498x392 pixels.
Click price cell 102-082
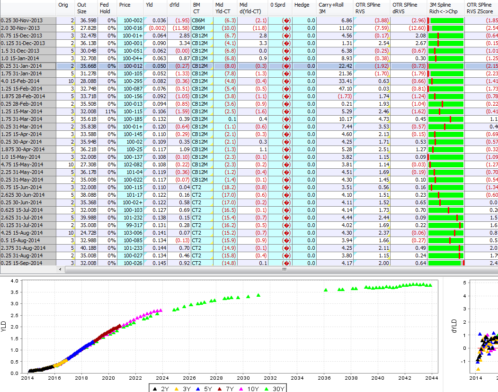[131, 164]
